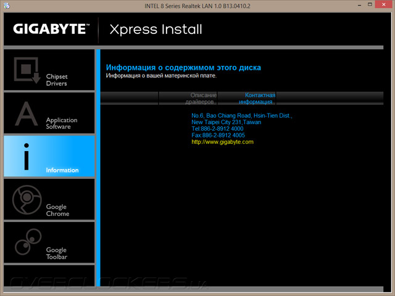
Task: Click the blank first tab left of Описание драйверов
Action: [129, 99]
